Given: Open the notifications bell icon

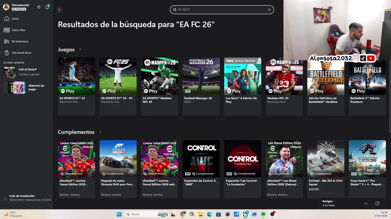Looking at the screenshot, I should [47, 7].
